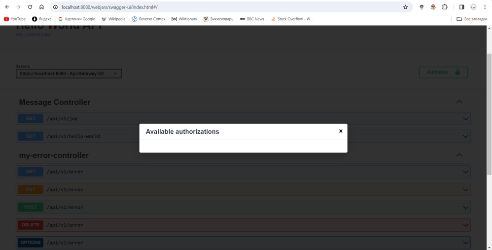This screenshot has width=492, height=250.
Task: Click Message Controller heading text
Action: click(x=55, y=102)
